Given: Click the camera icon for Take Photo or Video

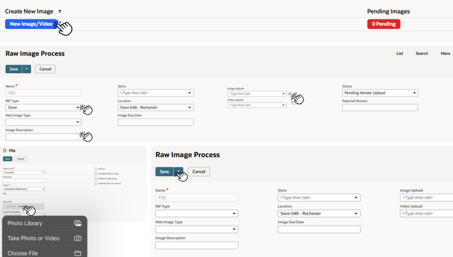Looking at the screenshot, I should pyautogui.click(x=77, y=238).
